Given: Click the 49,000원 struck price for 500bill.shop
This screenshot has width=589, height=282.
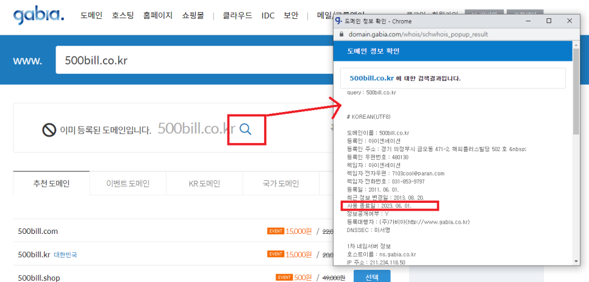Looking at the screenshot, I should pyautogui.click(x=334, y=278).
